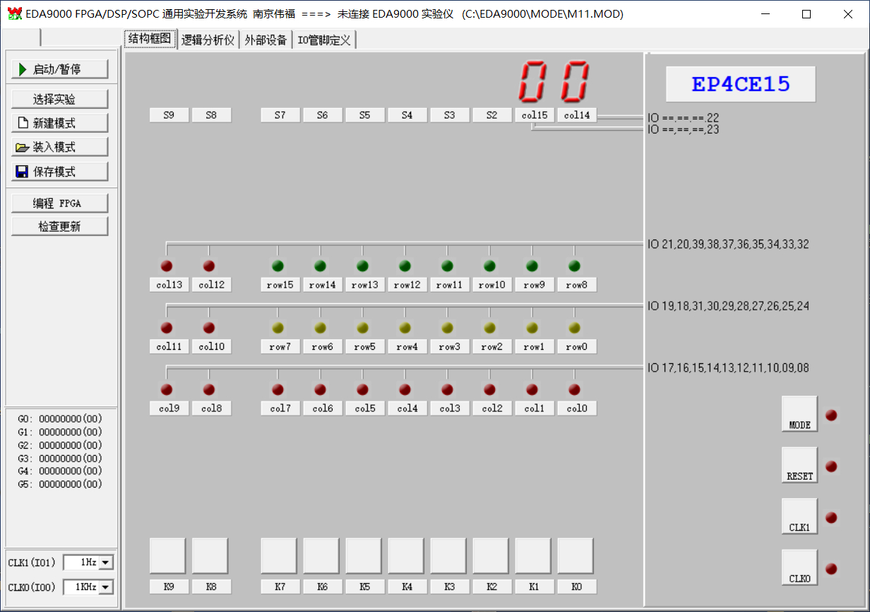Click the green LED above row15
The width and height of the screenshot is (870, 612).
(278, 266)
